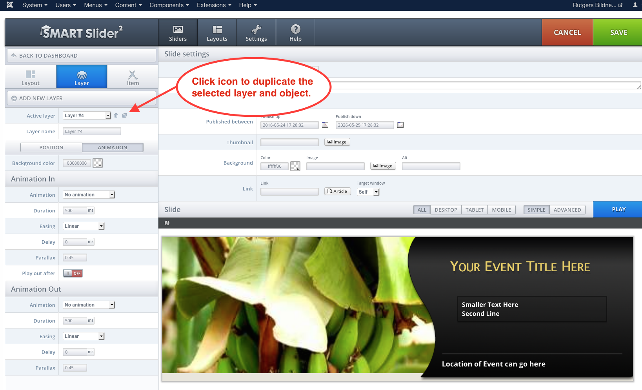642x390 pixels.
Task: Duplicate the selected layer icon
Action: [x=124, y=116]
